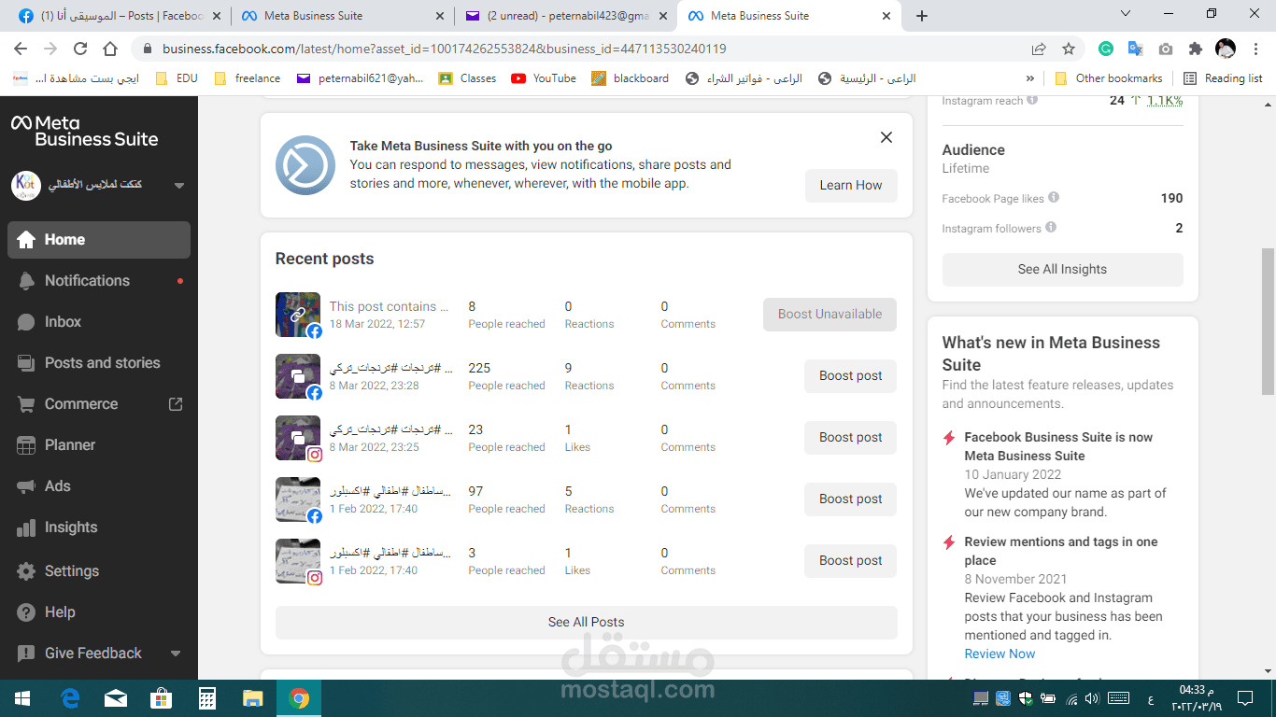Click the Review Now link
This screenshot has width=1276, height=717.
click(x=1000, y=654)
